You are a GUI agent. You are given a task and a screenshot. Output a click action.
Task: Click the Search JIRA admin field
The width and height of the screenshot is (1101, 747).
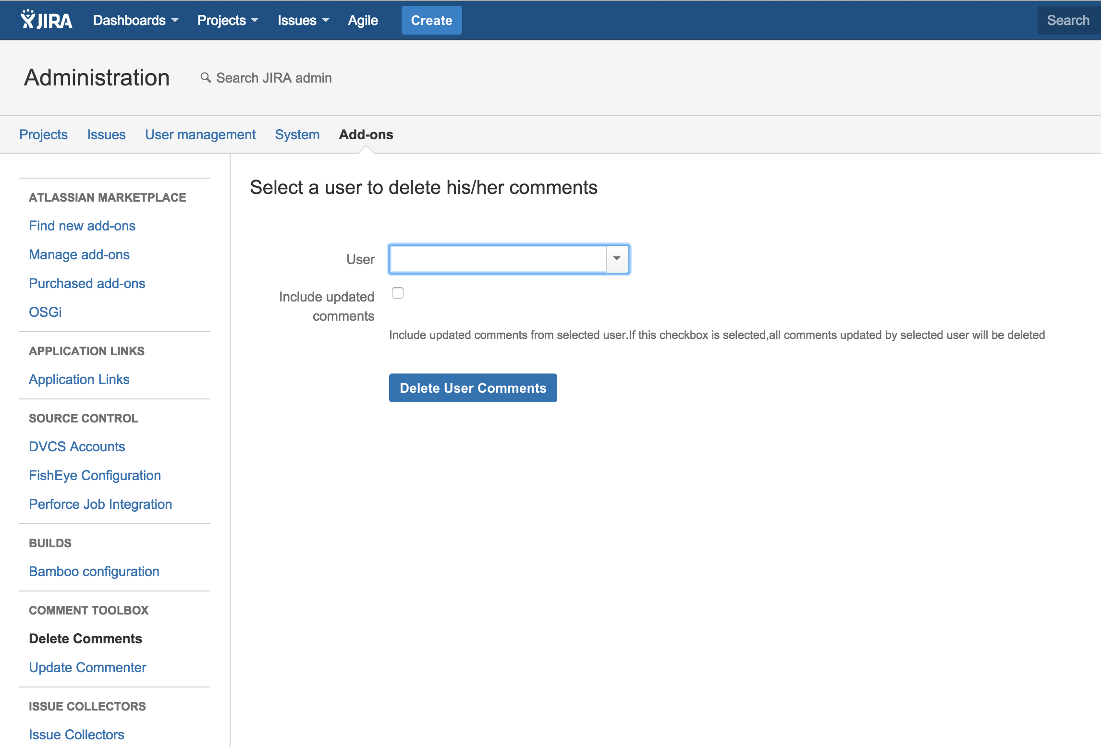pyautogui.click(x=274, y=78)
